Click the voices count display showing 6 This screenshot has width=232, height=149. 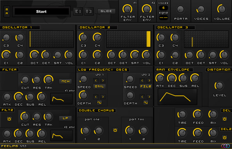[x=163, y=8]
